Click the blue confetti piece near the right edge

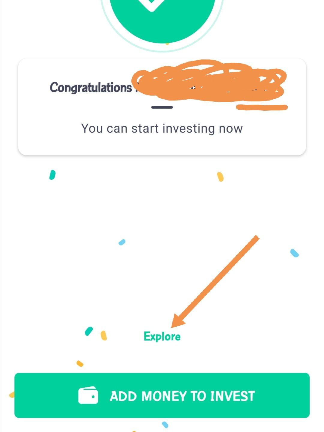[x=295, y=253]
